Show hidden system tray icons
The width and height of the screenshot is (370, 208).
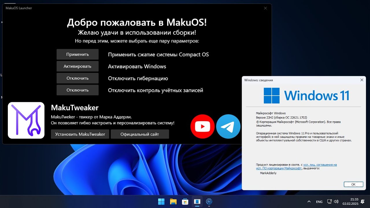(309, 202)
